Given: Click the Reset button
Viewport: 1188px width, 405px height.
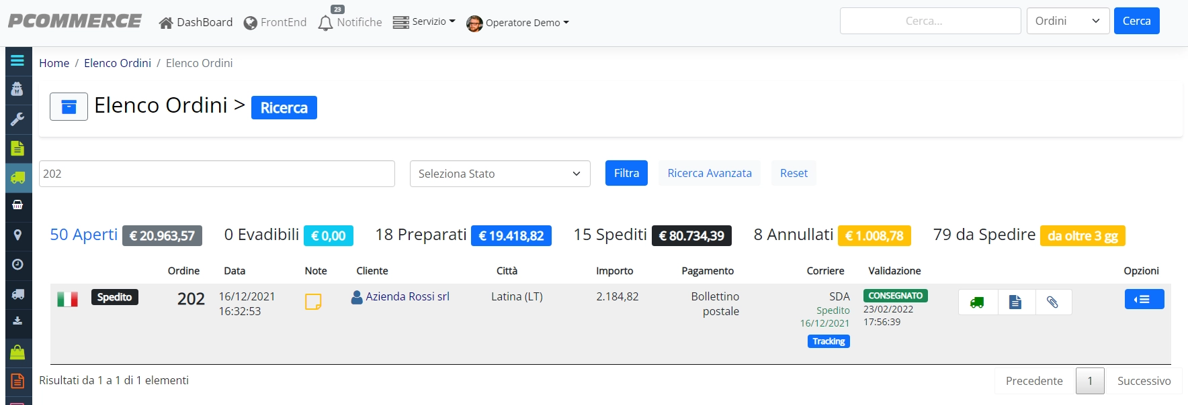Looking at the screenshot, I should pyautogui.click(x=794, y=173).
